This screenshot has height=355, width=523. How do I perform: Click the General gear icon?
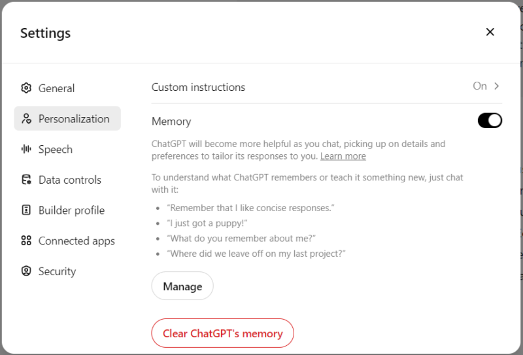[26, 88]
